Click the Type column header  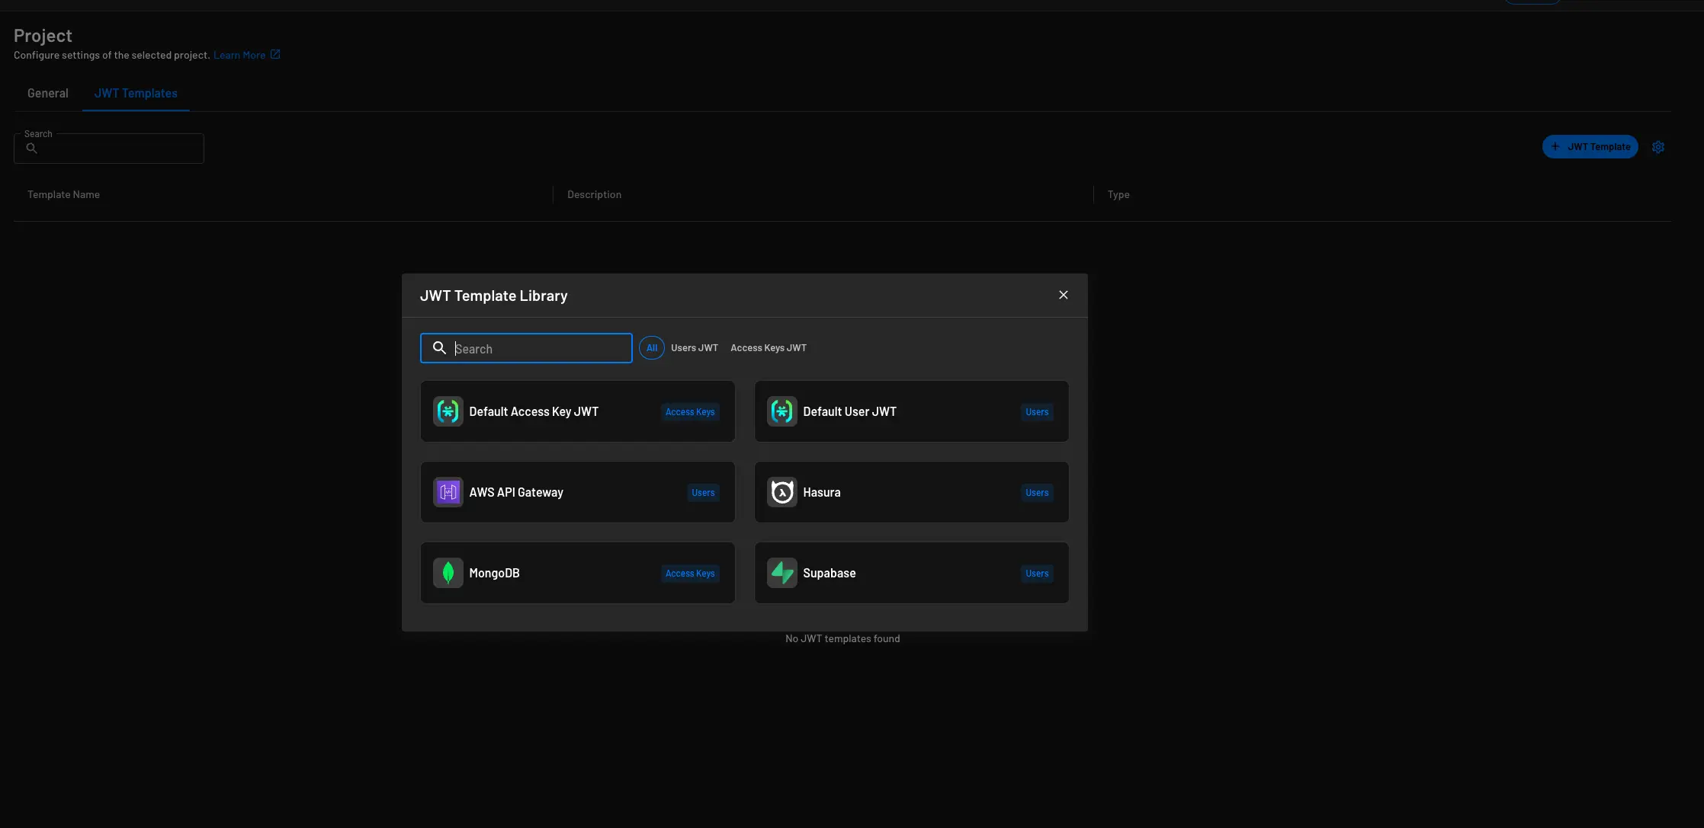(1118, 195)
